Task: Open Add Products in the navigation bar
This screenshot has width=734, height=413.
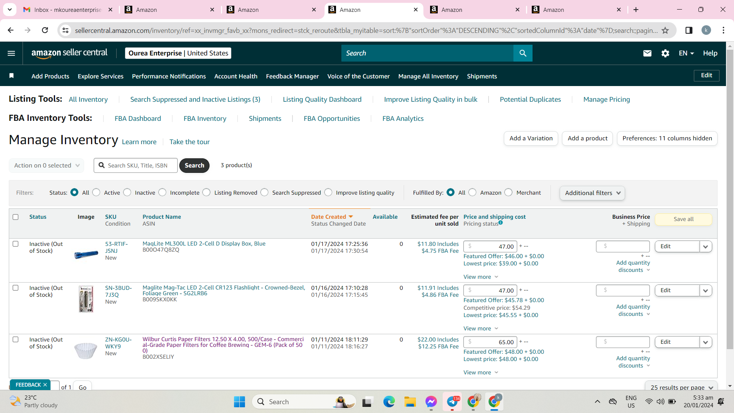Action: pyautogui.click(x=50, y=76)
